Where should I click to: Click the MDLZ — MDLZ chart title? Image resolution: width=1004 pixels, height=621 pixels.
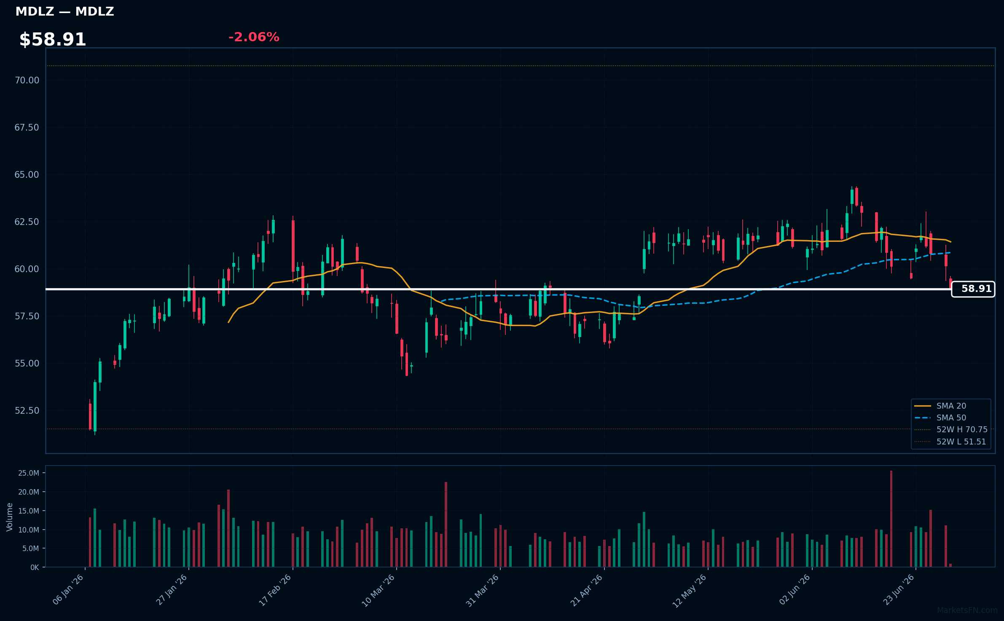[x=64, y=11]
